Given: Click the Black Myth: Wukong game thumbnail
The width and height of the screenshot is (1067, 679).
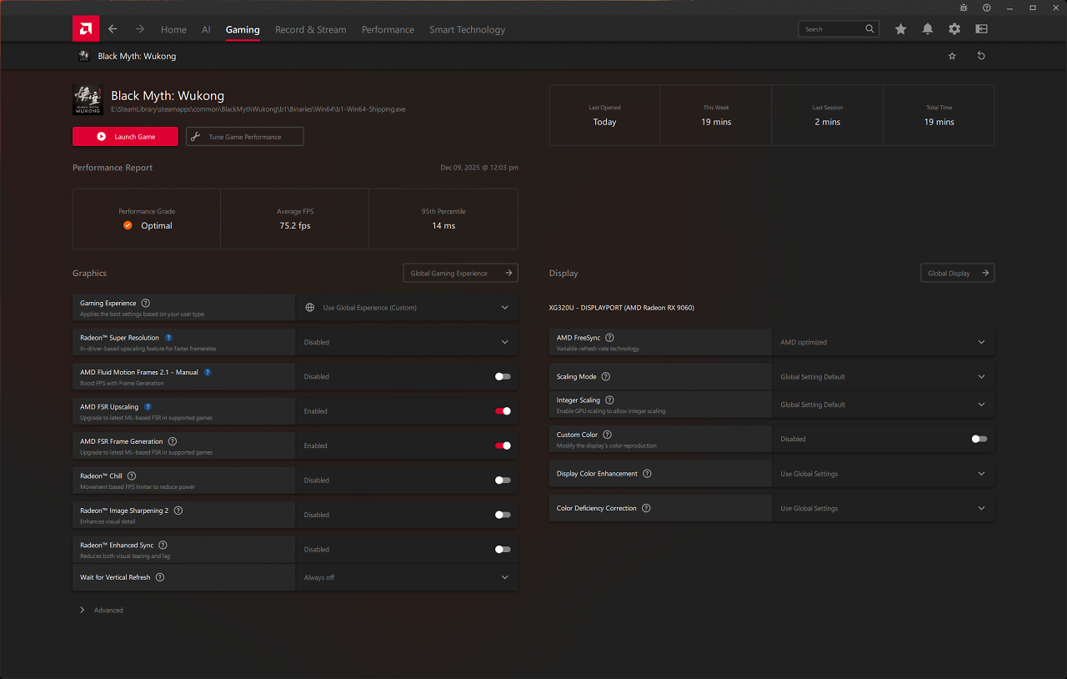Looking at the screenshot, I should click(x=88, y=100).
